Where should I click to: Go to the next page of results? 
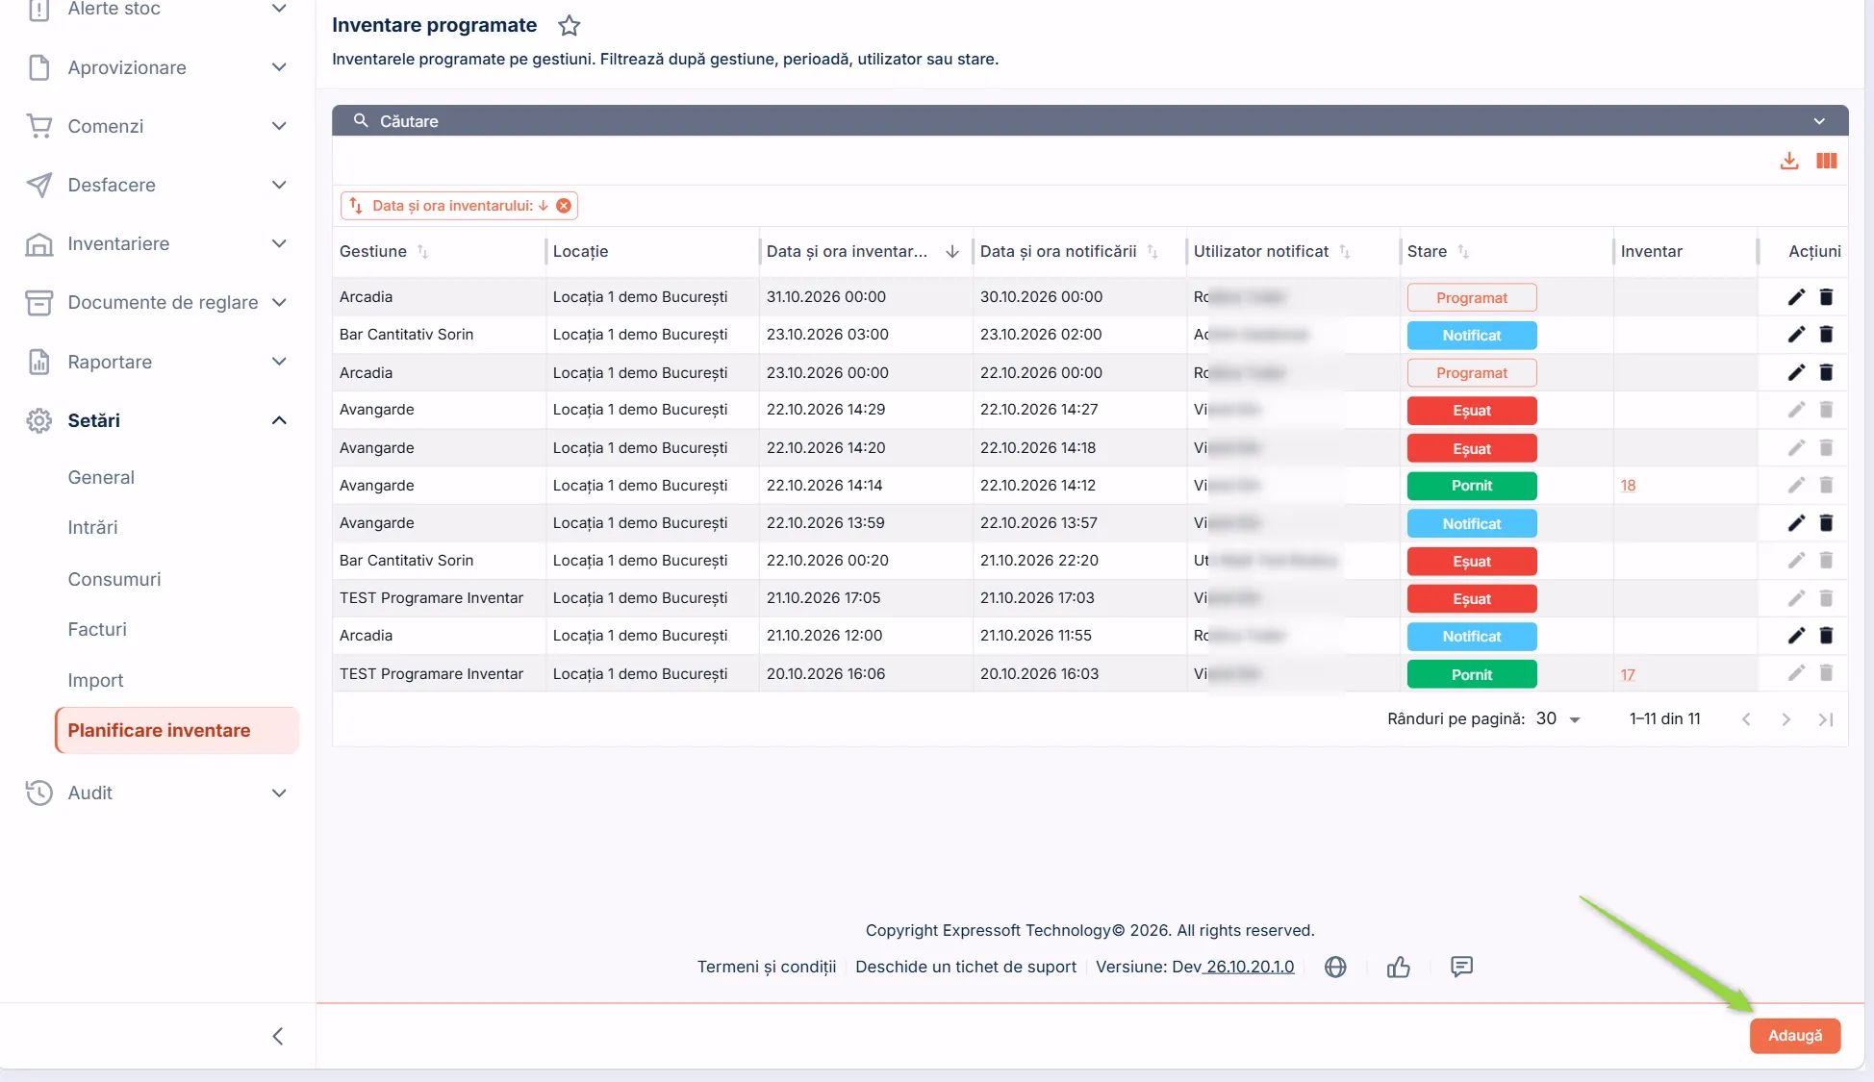[x=1785, y=719]
